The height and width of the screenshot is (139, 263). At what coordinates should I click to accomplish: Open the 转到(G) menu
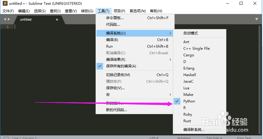tap(87, 11)
